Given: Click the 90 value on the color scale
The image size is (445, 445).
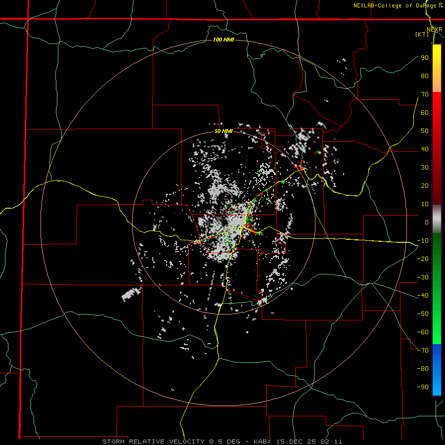Looking at the screenshot, I should pos(425,58).
